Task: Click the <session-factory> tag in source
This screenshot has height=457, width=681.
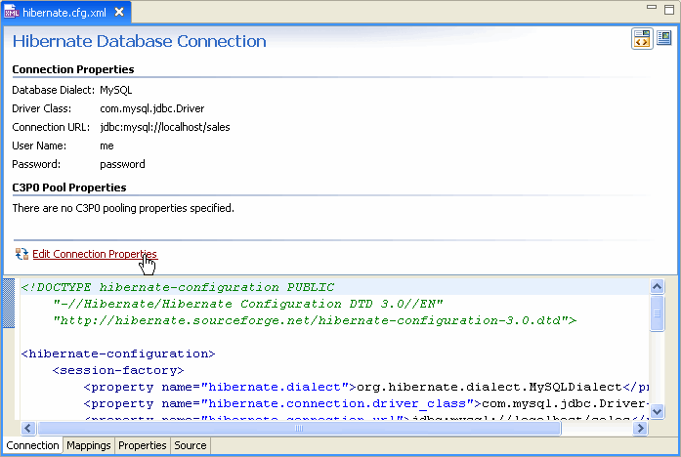Action: (x=118, y=370)
